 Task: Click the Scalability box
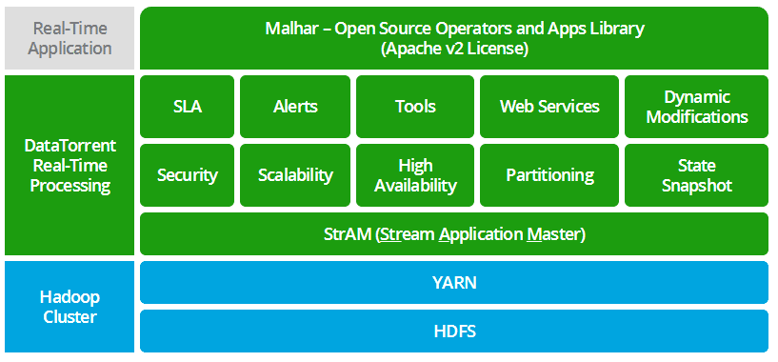click(295, 175)
